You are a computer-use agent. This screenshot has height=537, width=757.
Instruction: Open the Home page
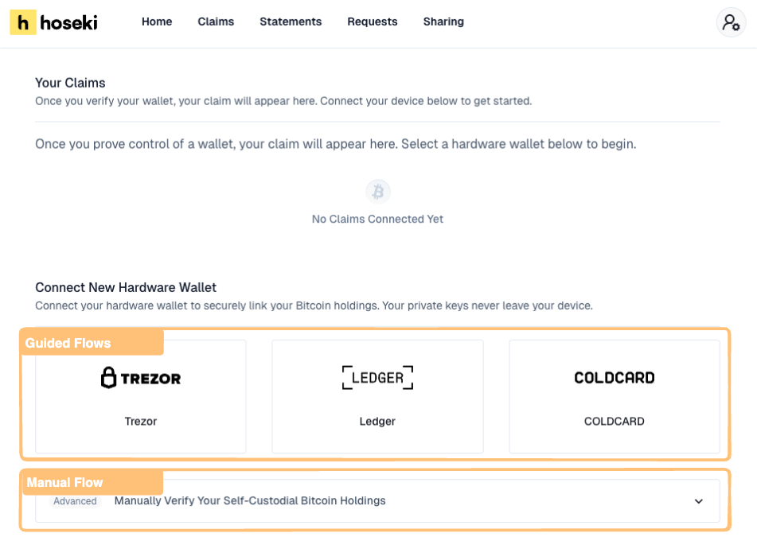tap(157, 22)
